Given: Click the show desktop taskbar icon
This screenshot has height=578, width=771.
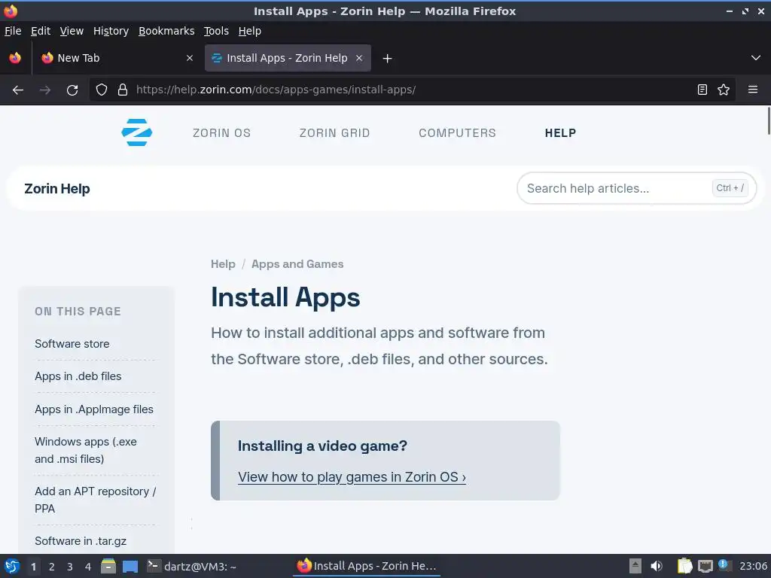Looking at the screenshot, I should [130, 567].
